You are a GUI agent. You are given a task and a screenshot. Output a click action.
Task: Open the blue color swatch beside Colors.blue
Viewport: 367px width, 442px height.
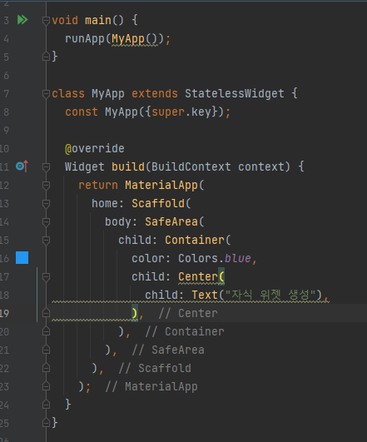(22, 258)
